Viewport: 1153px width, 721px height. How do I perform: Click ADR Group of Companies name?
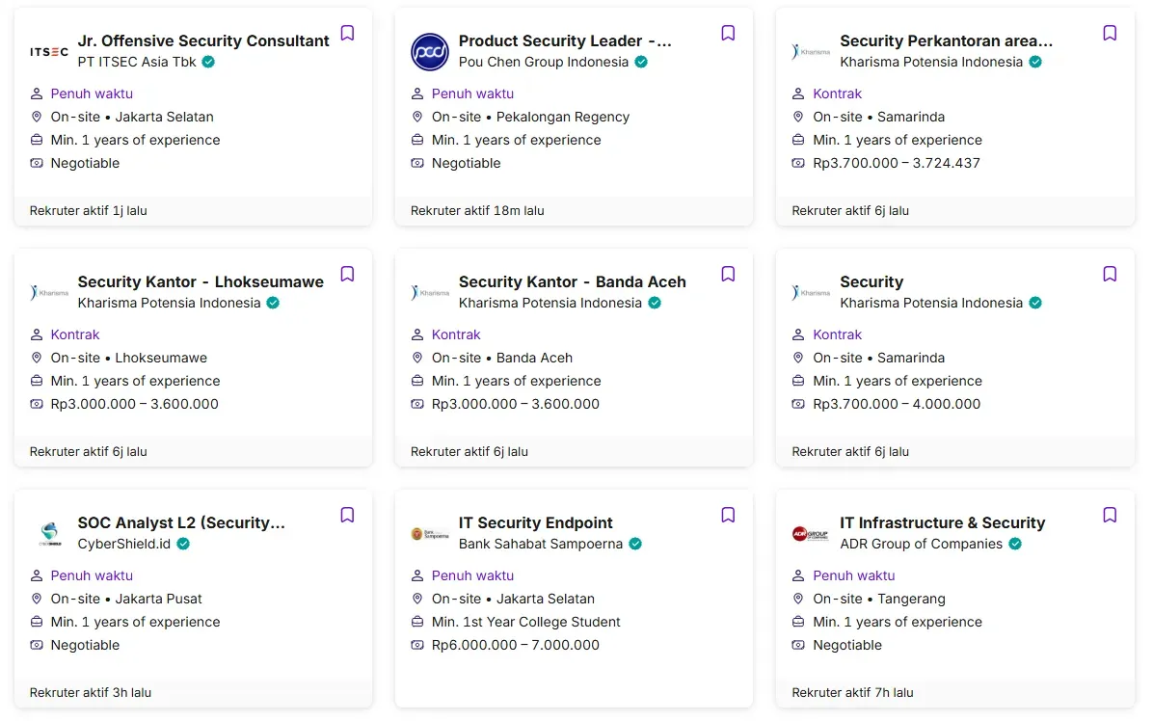921,544
